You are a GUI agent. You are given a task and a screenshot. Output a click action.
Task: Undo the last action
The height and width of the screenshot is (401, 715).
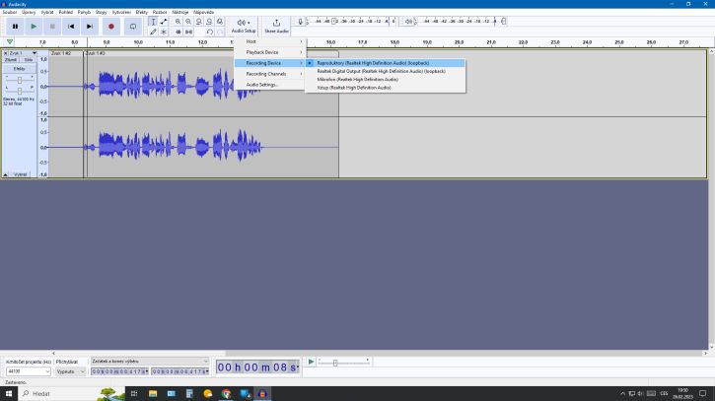[x=209, y=32]
